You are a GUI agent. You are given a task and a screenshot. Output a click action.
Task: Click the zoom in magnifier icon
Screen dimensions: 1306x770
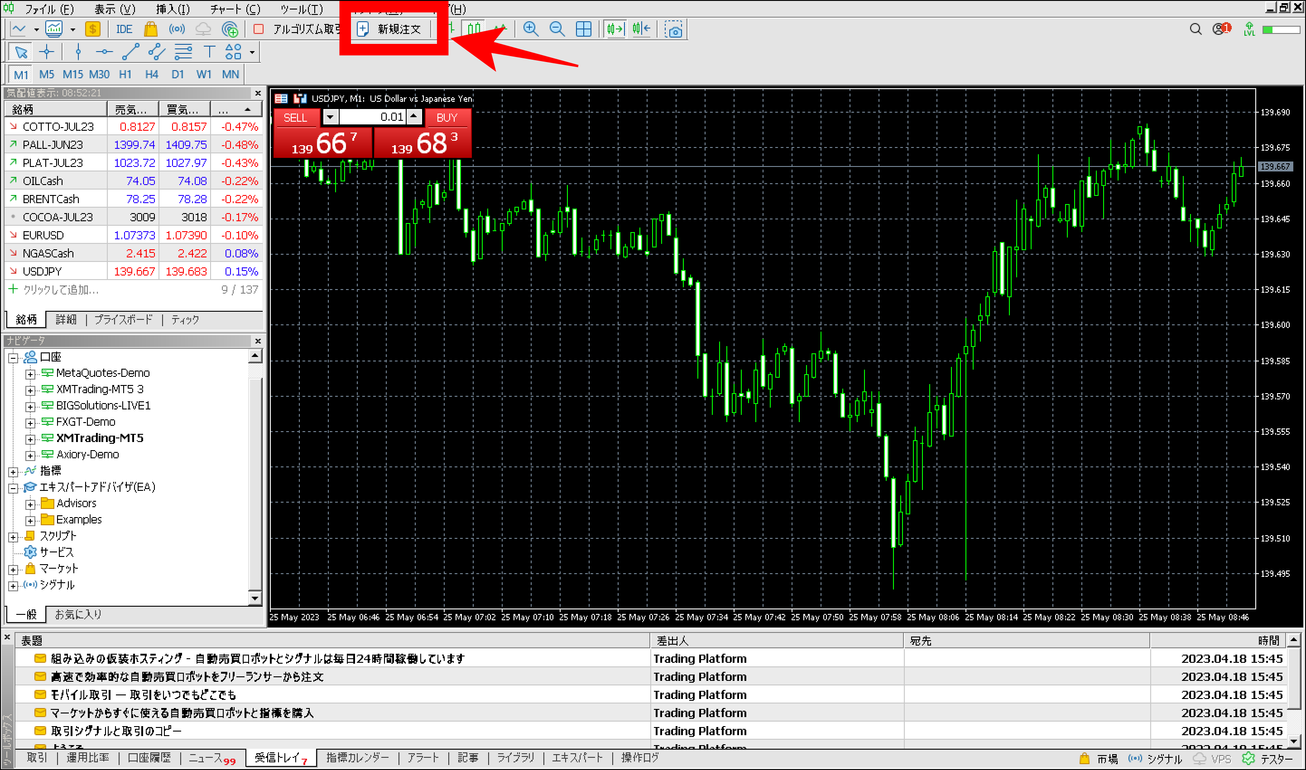pyautogui.click(x=530, y=29)
